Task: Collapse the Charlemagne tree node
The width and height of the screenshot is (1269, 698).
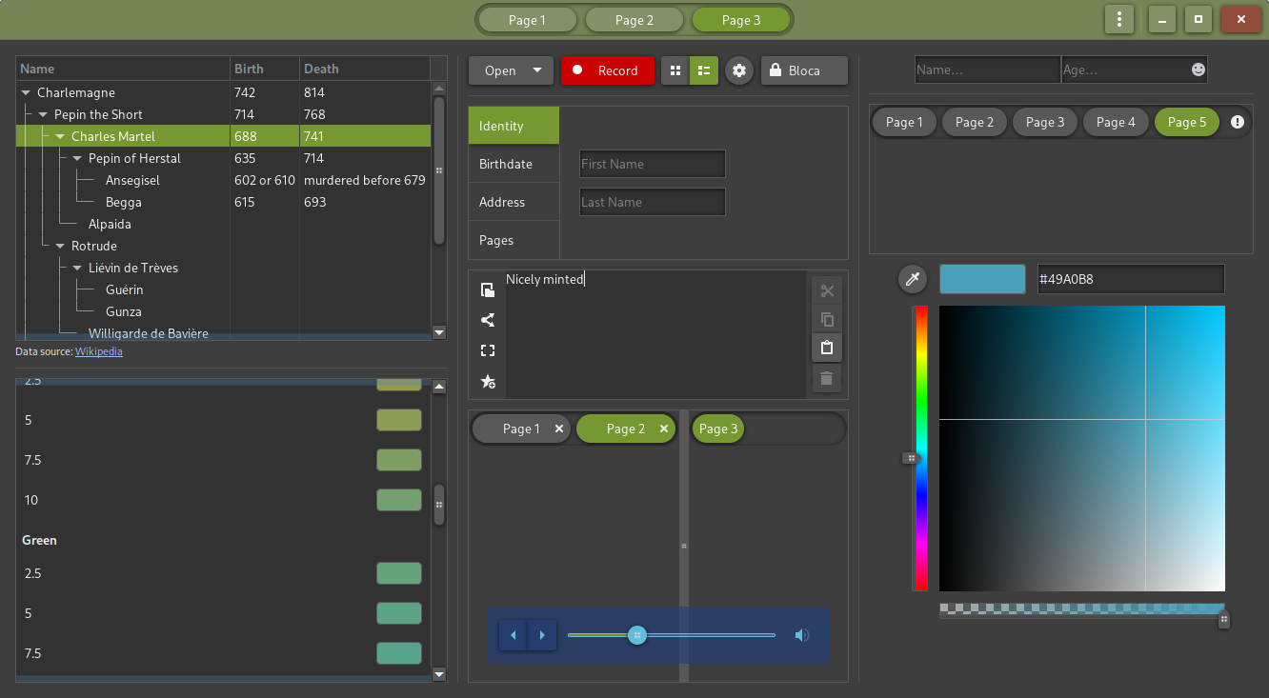Action: tap(27, 92)
